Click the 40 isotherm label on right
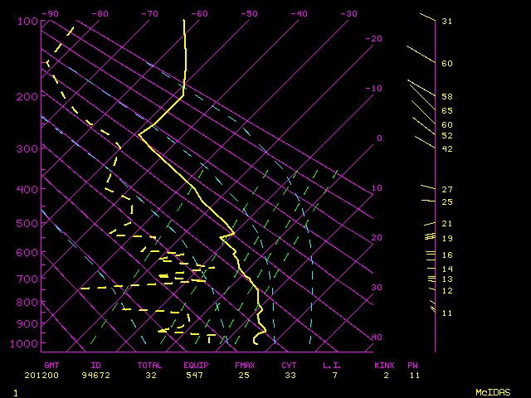Screen dimensions: 531x398 (377, 337)
